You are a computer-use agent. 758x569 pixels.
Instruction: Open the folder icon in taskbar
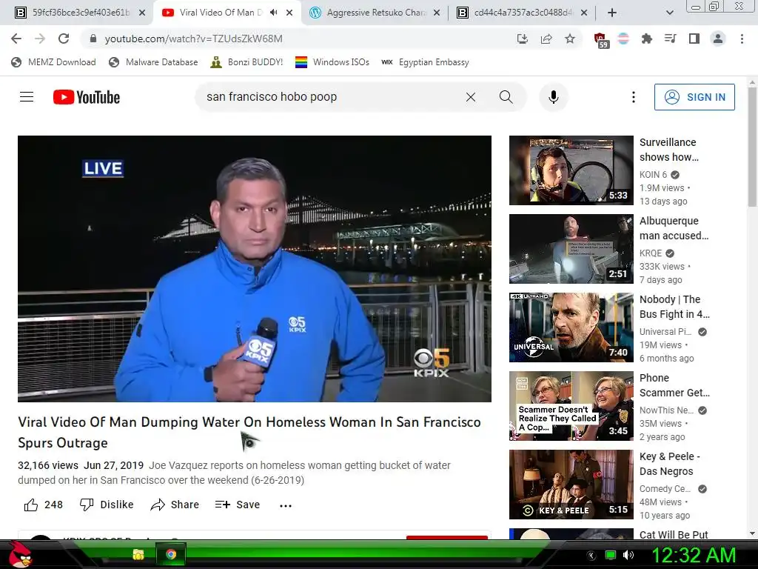coord(138,554)
